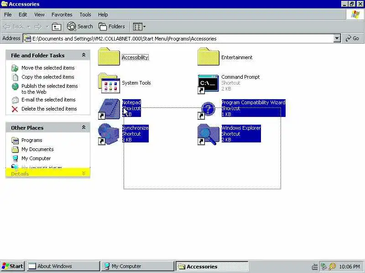Screen dimensions: 365x273
Task: Select the Windows Explorer shortcut icon
Action: point(208,134)
